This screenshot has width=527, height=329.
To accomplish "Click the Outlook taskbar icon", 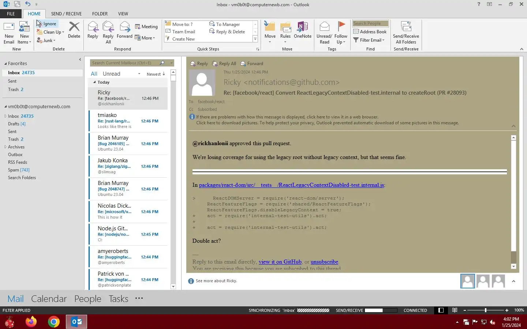I will 76,322.
